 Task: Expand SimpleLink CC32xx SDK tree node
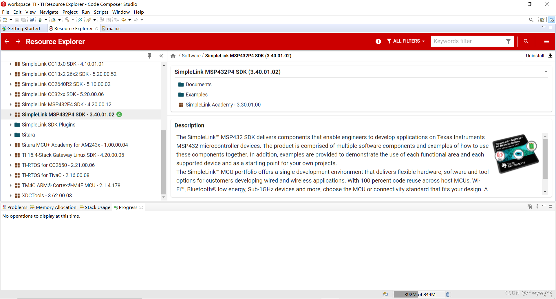pos(11,94)
